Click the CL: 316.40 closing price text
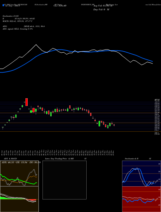This screenshot has height=212, width=161. pyautogui.click(x=60, y=6)
